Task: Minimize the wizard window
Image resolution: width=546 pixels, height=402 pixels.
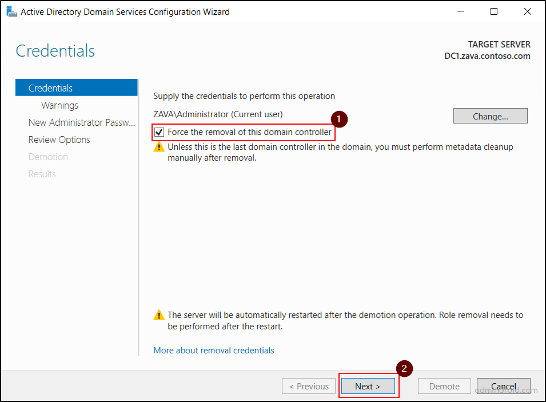Action: tap(461, 11)
